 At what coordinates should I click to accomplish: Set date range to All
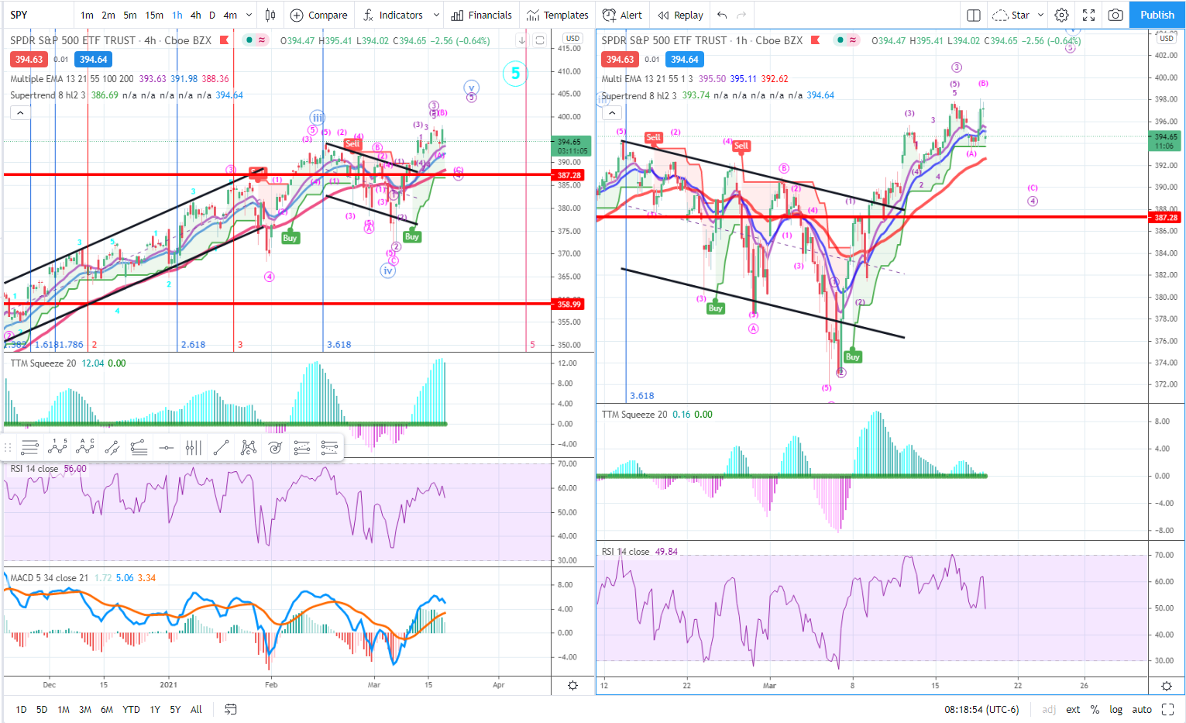[x=196, y=709]
